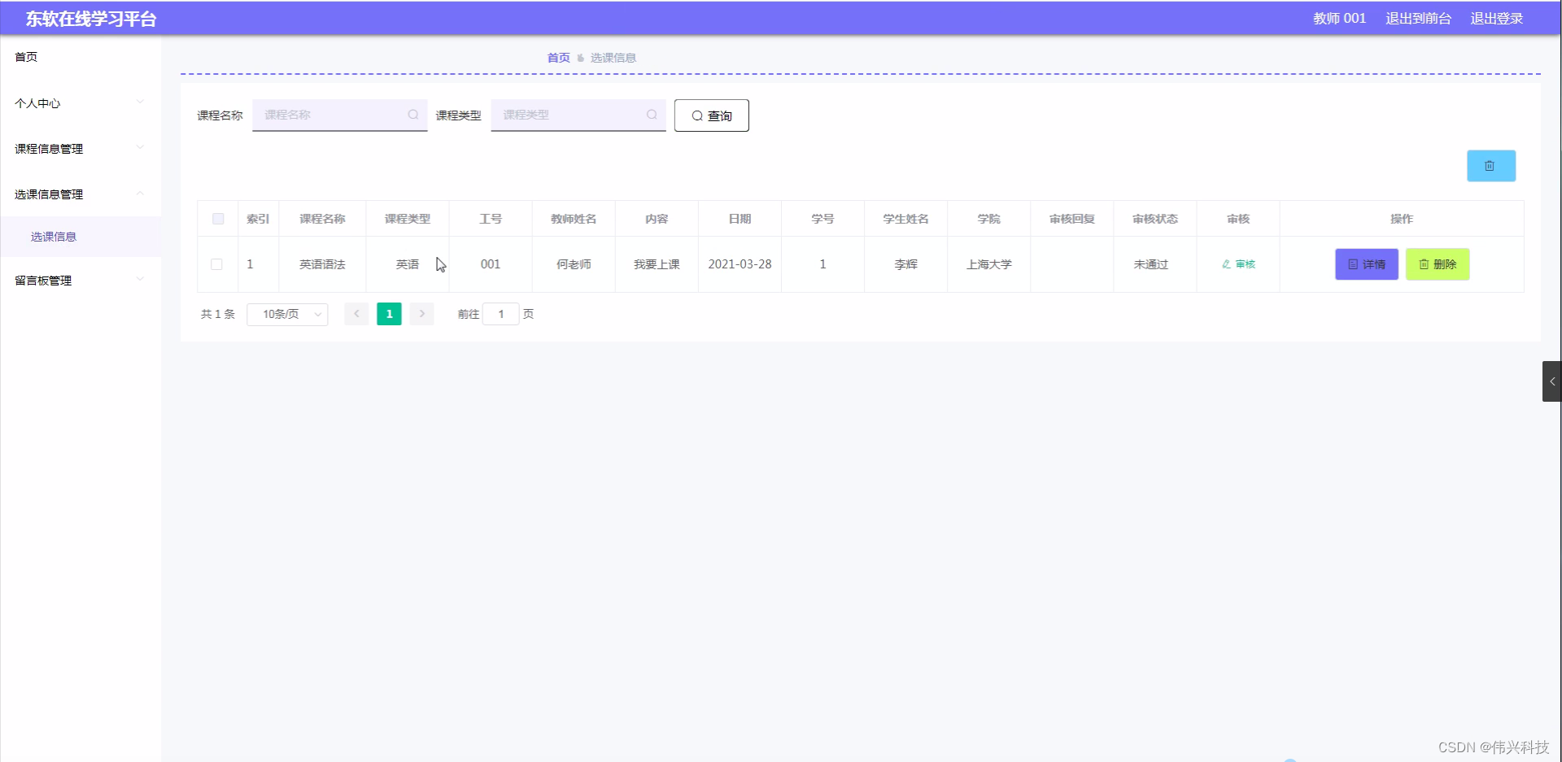The image size is (1562, 762).
Task: Click the magnifier icon inside the 查询 button
Action: point(696,115)
